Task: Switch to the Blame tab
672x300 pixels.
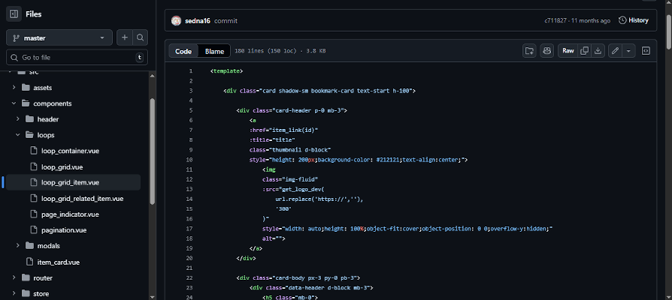Action: (x=214, y=51)
